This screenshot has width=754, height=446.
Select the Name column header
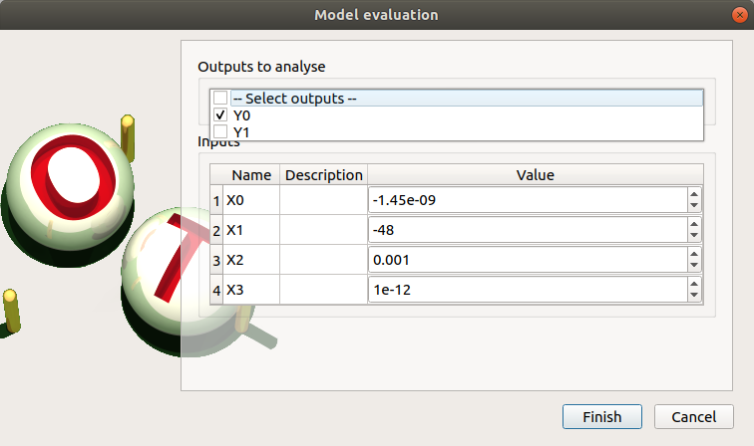[x=251, y=175]
